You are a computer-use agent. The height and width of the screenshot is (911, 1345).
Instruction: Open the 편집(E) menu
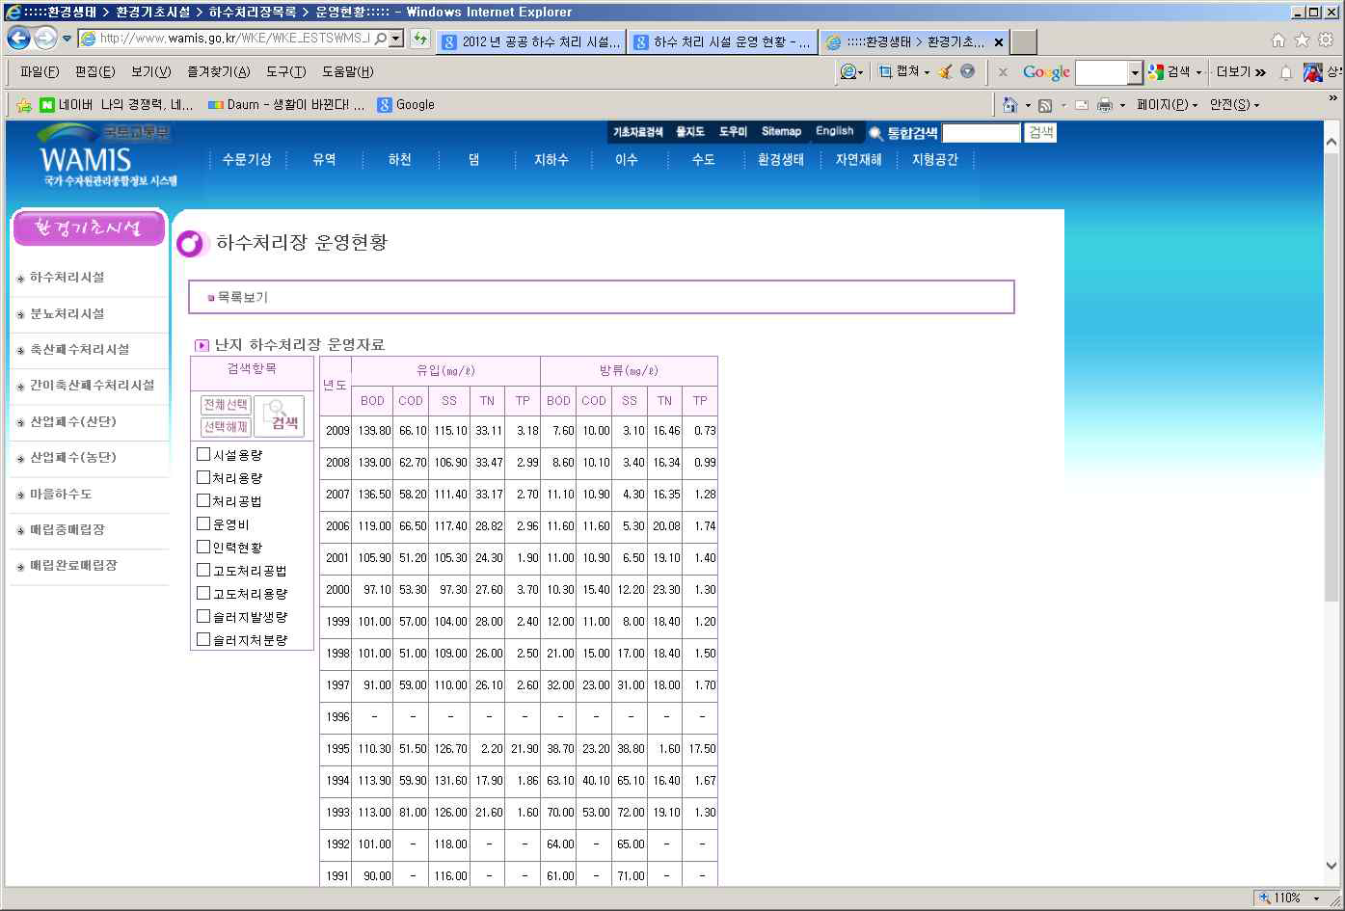[94, 72]
